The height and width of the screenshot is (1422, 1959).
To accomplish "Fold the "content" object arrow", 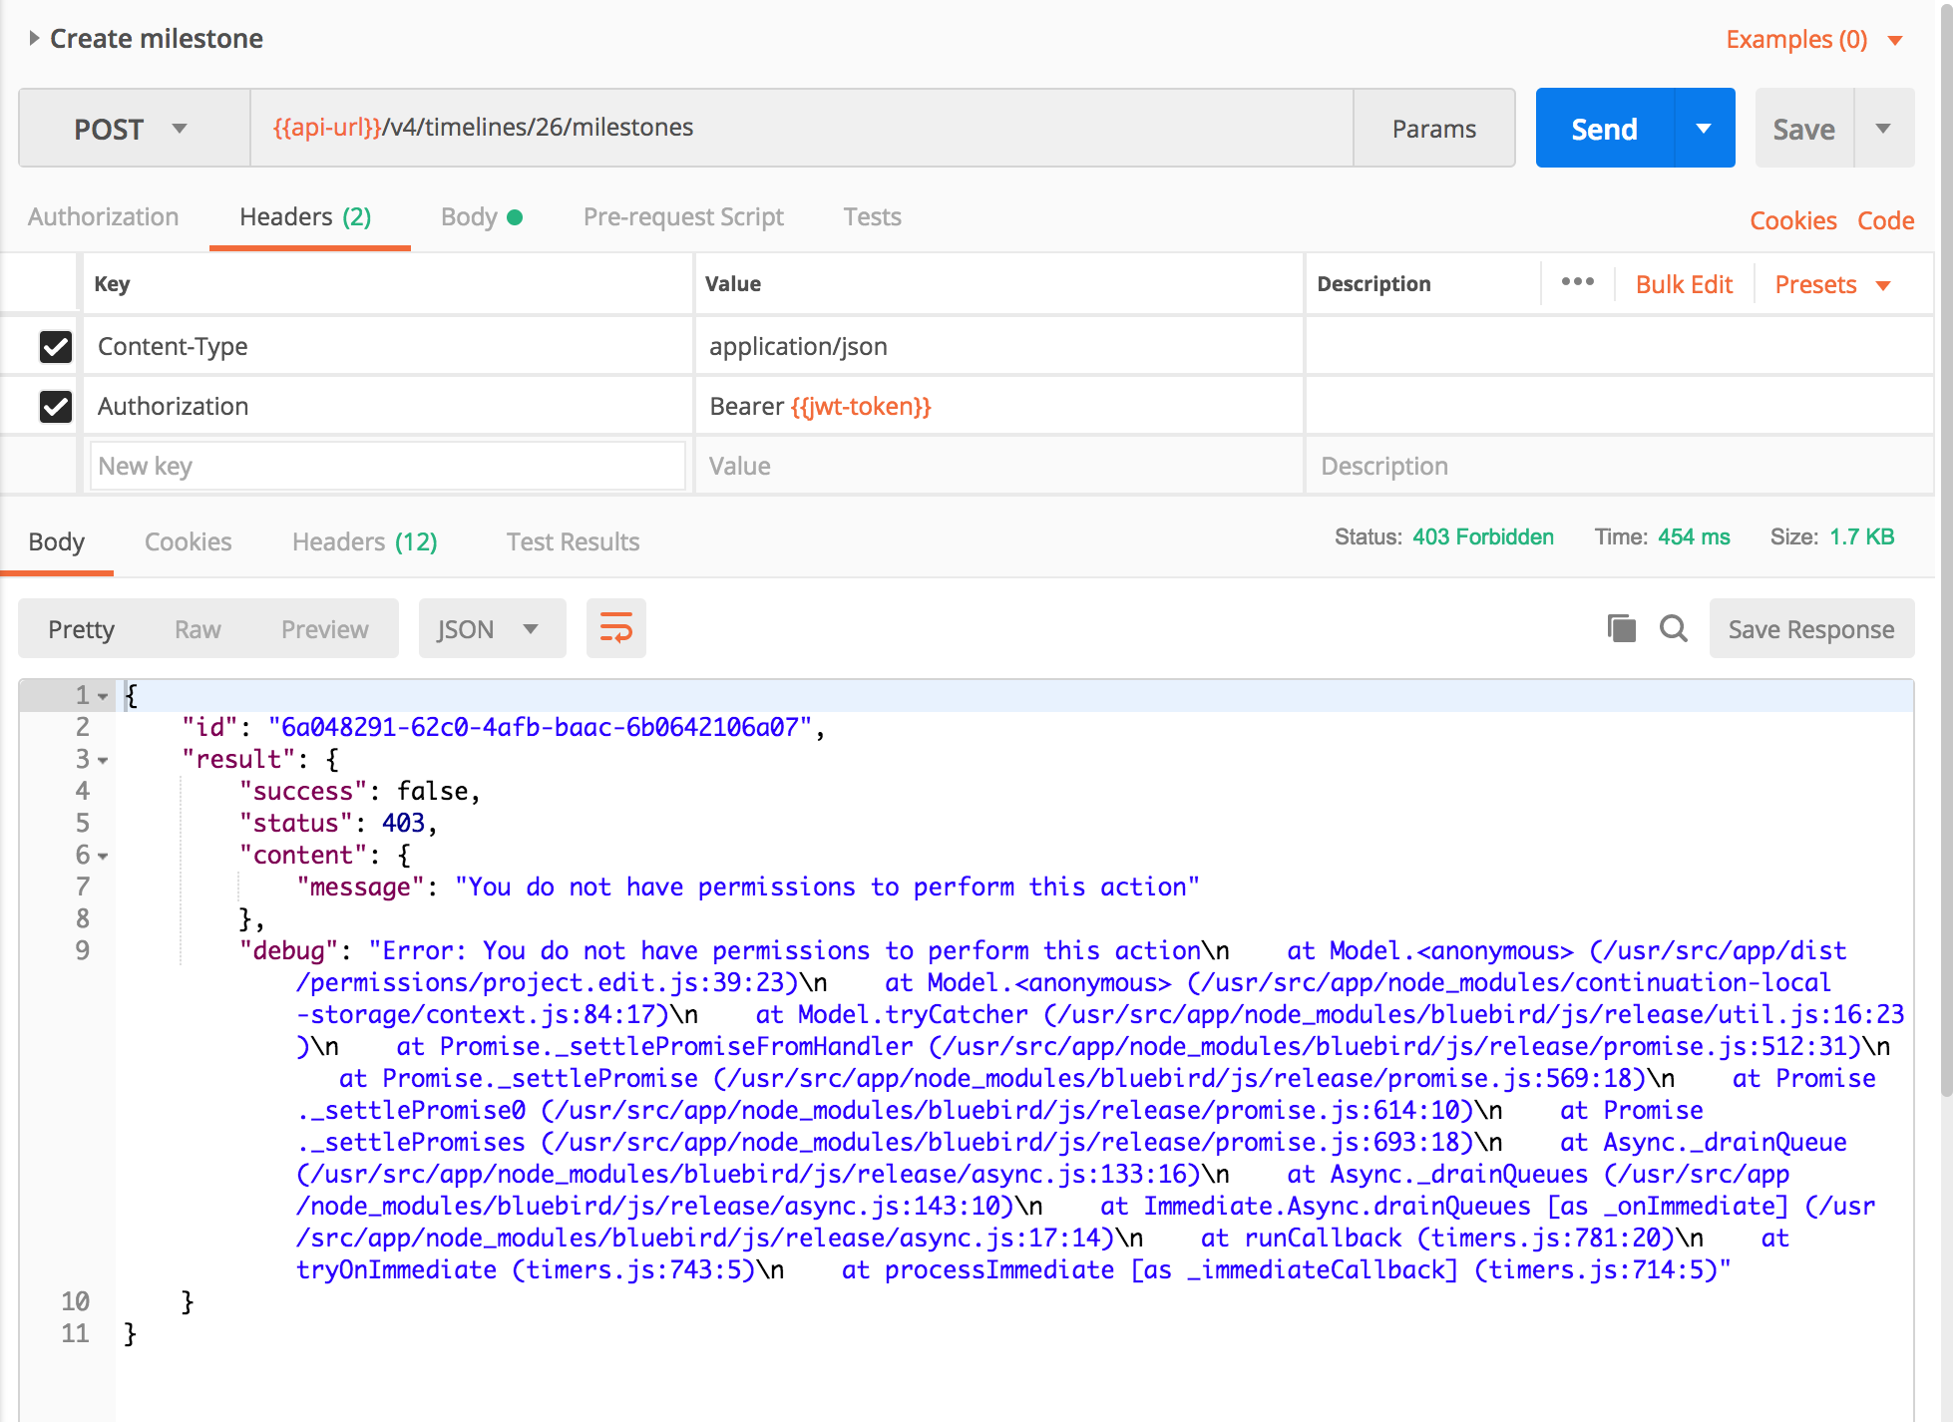I will tap(103, 856).
